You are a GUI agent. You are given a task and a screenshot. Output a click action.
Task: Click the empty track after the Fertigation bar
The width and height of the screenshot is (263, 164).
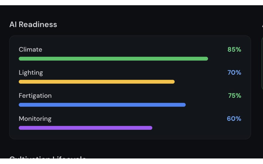click(x=213, y=105)
